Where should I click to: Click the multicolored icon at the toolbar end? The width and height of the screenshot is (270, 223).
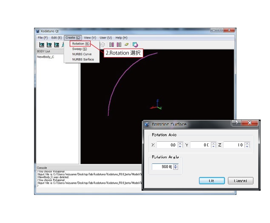tap(135, 45)
